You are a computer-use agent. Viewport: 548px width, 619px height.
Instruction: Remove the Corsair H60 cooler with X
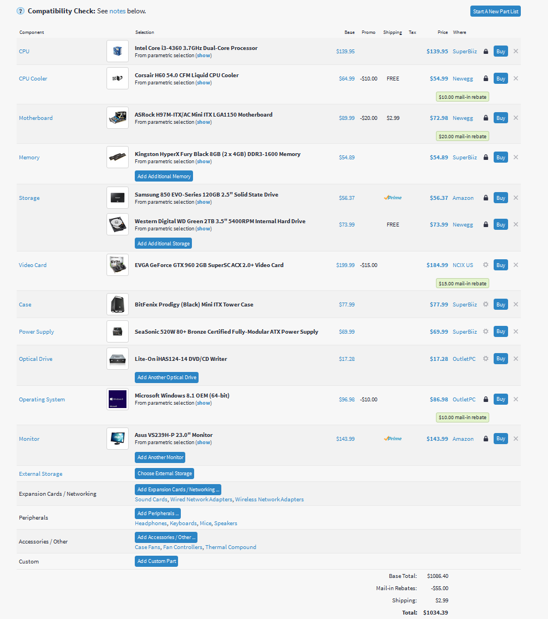tap(516, 79)
